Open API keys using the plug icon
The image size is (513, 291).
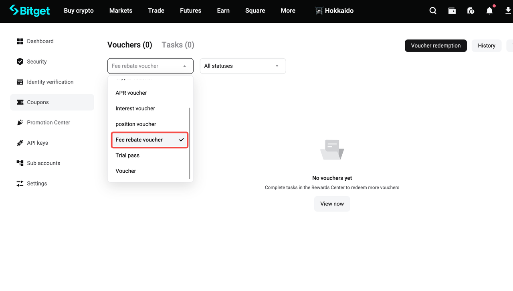click(x=19, y=143)
